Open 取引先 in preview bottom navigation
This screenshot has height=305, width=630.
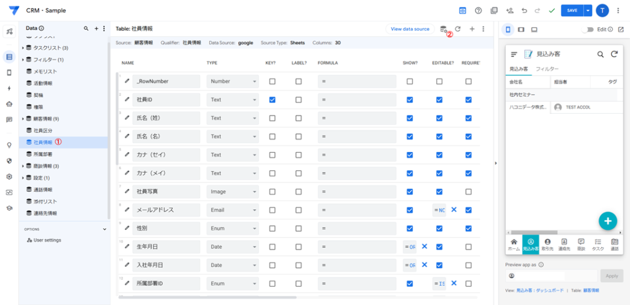(x=547, y=244)
